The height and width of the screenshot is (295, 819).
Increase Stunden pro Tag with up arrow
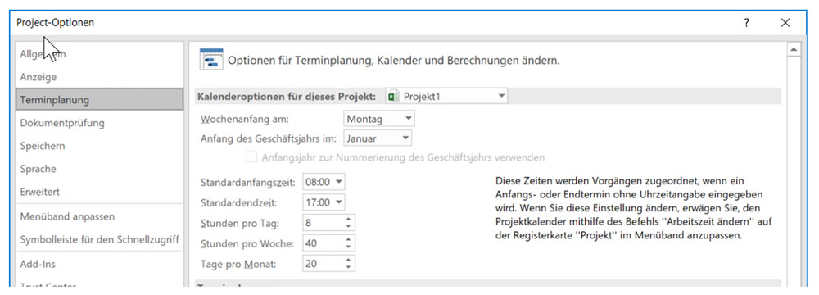[x=348, y=219]
